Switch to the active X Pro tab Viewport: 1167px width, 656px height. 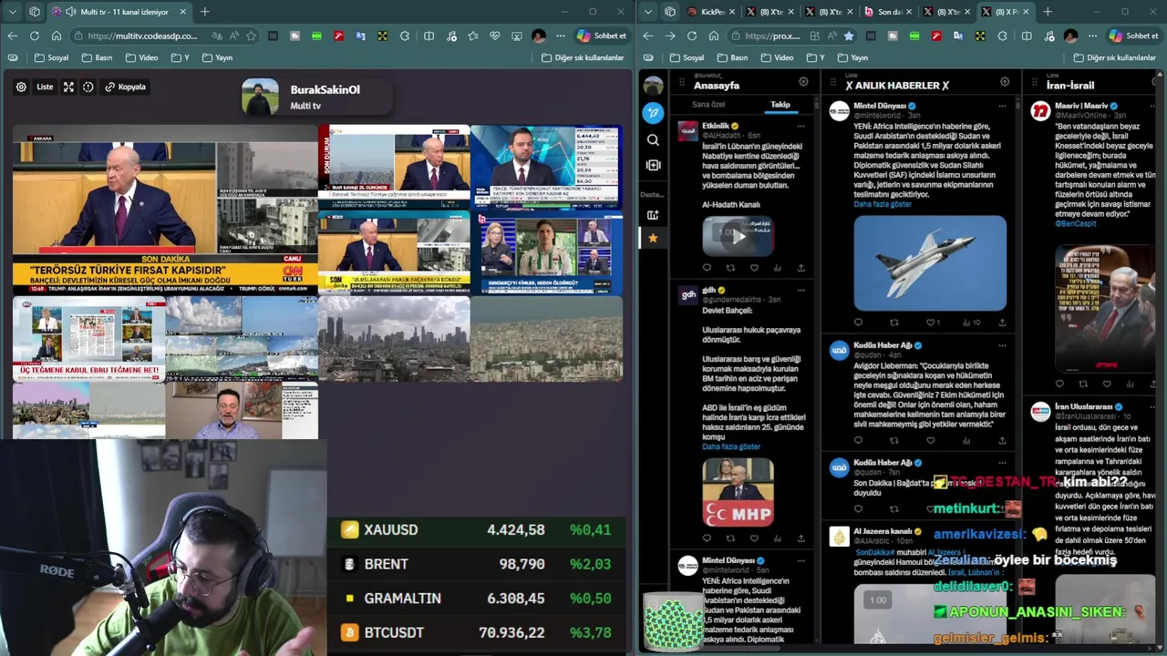coord(1005,12)
